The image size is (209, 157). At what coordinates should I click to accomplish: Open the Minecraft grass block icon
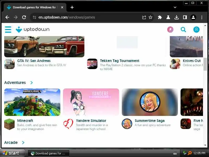point(9,124)
